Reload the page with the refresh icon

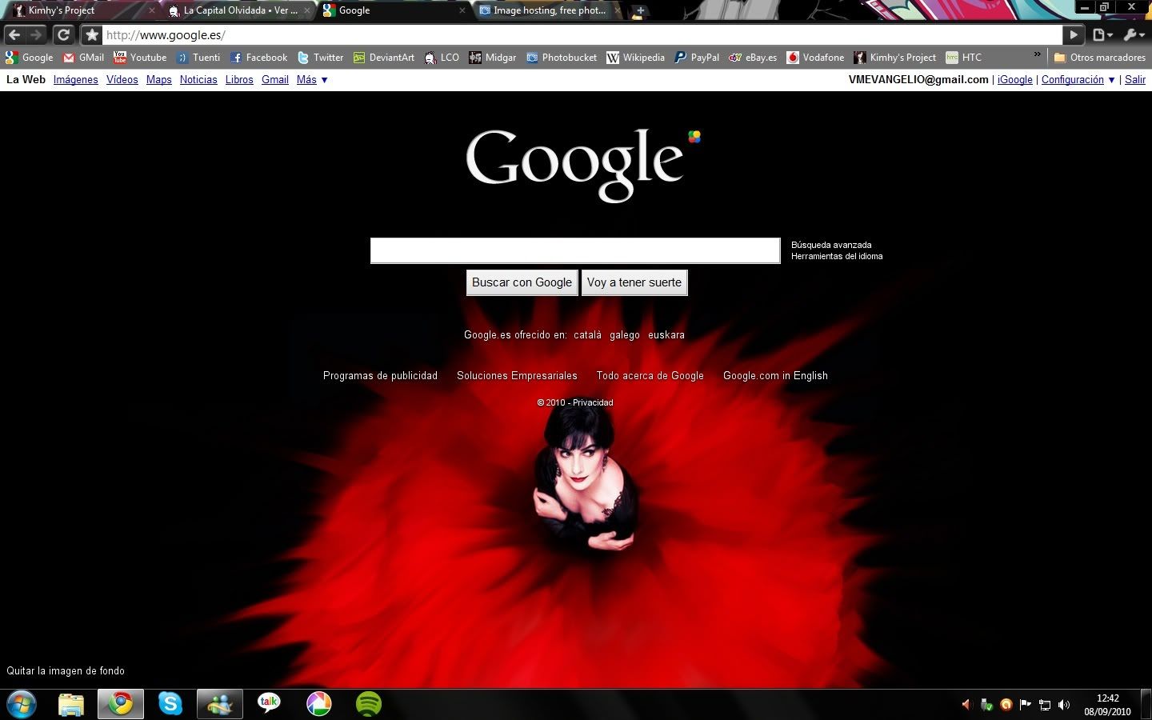pyautogui.click(x=63, y=34)
